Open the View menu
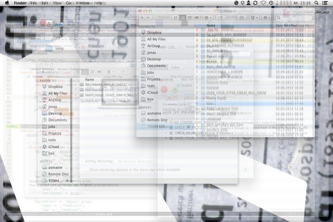This screenshot has width=333, height=222. coord(57,3)
